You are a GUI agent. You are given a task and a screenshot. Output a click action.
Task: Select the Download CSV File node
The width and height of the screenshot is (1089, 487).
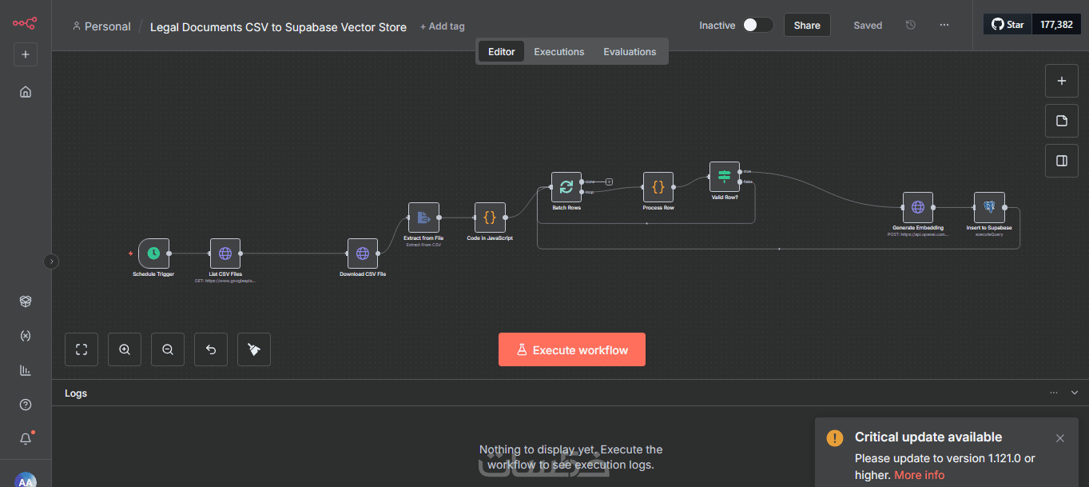[363, 253]
